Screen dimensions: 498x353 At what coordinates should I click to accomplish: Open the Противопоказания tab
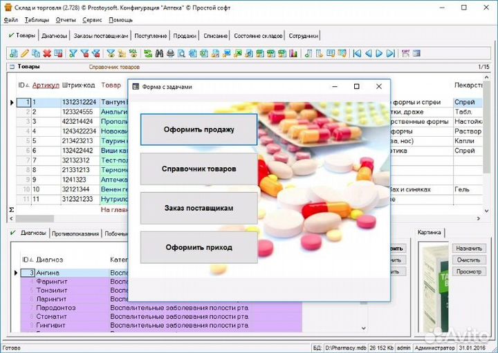pyautogui.click(x=76, y=233)
